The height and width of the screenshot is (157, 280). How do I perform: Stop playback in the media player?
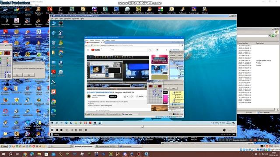pyautogui.click(x=61, y=130)
